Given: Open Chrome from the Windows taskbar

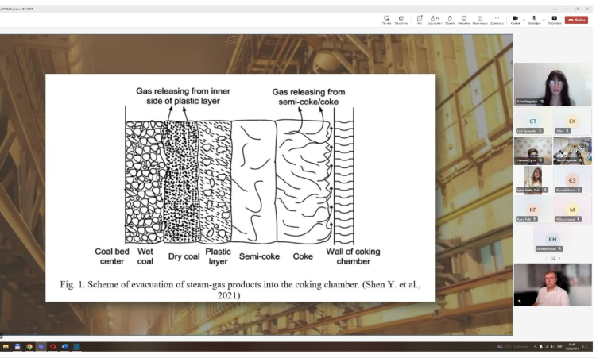Looking at the screenshot, I should coord(29,347).
